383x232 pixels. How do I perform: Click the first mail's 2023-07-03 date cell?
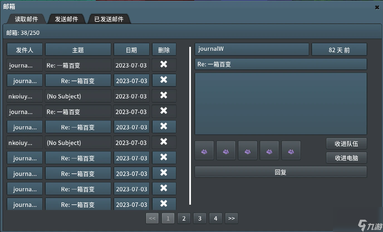point(131,65)
